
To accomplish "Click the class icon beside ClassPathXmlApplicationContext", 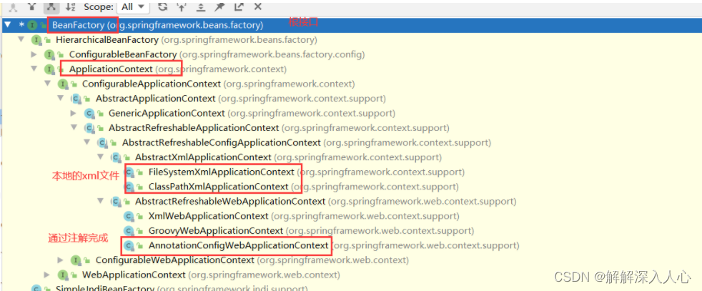I will [x=129, y=187].
